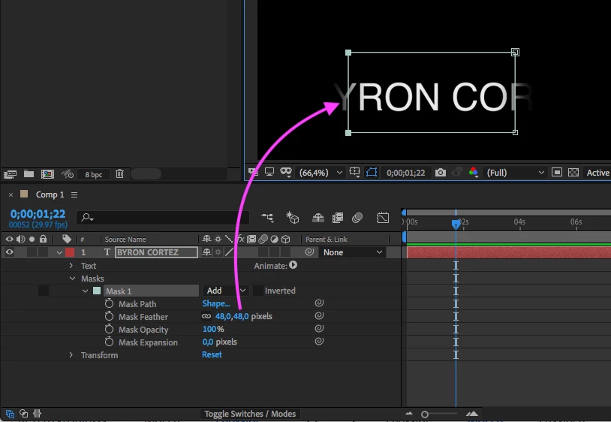Expand the Text property group

point(71,265)
